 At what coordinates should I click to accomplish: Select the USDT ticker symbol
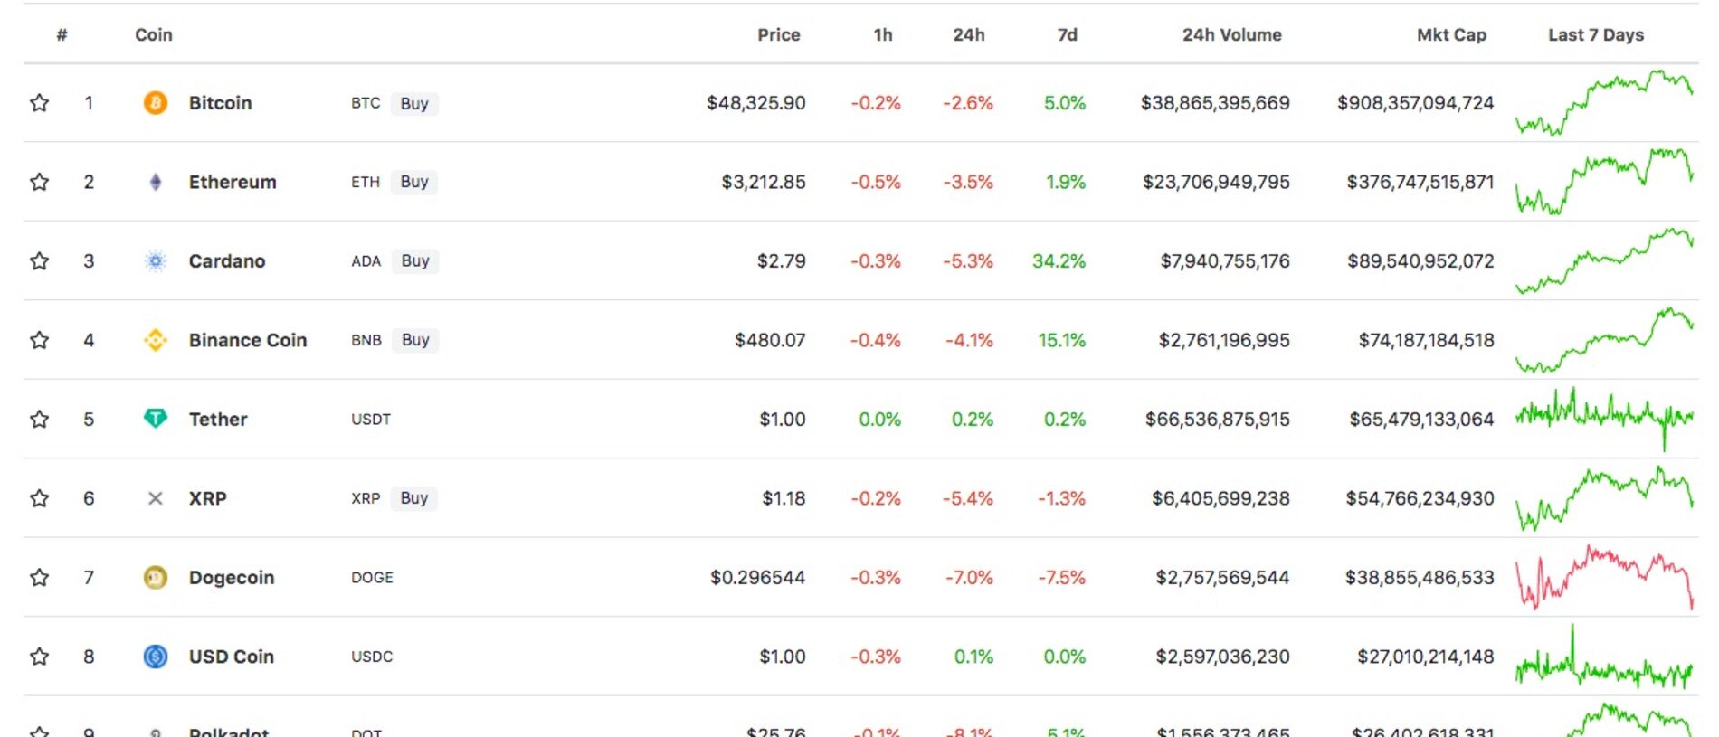coord(371,420)
